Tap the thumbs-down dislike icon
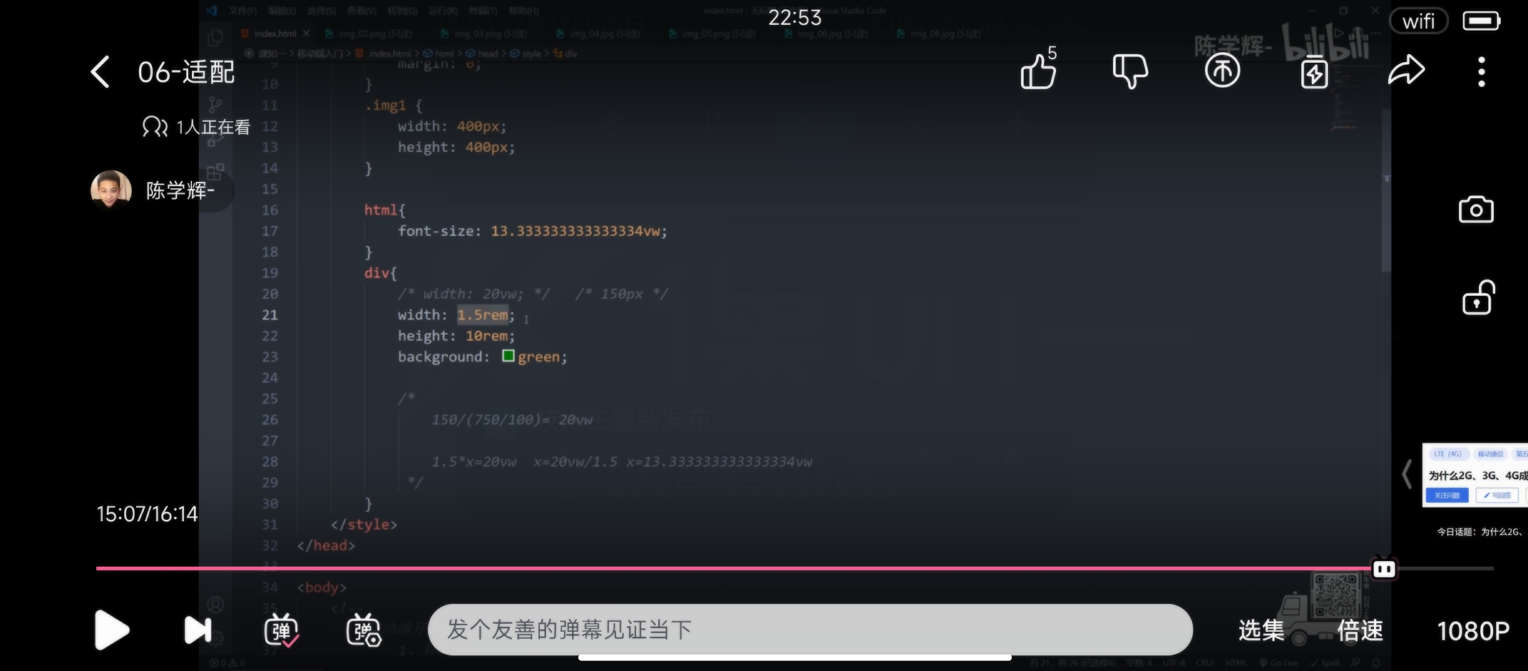Screen dimensions: 1528x671 tap(1130, 71)
